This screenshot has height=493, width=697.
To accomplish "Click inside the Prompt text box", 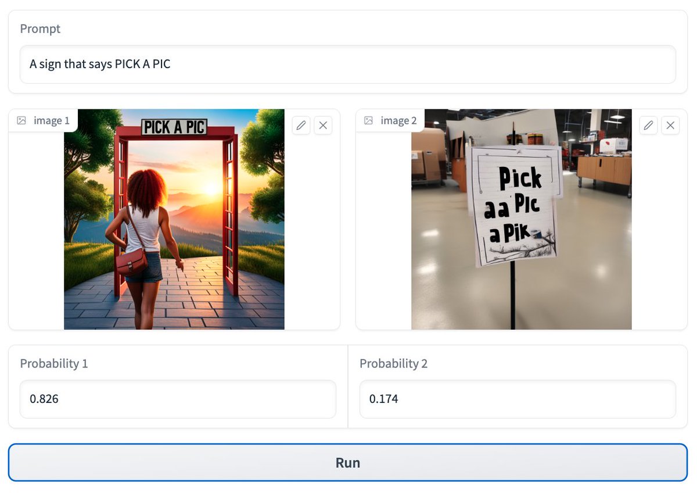I will (347, 65).
